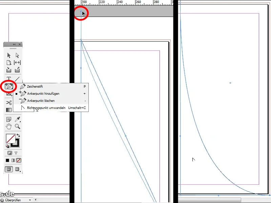Apply solid color to selection
This screenshot has width=271, height=203.
(7, 160)
